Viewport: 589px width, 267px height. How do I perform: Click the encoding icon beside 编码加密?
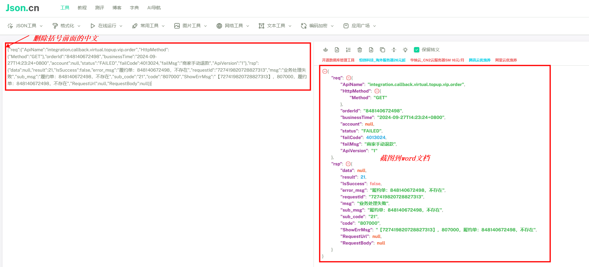click(x=304, y=26)
